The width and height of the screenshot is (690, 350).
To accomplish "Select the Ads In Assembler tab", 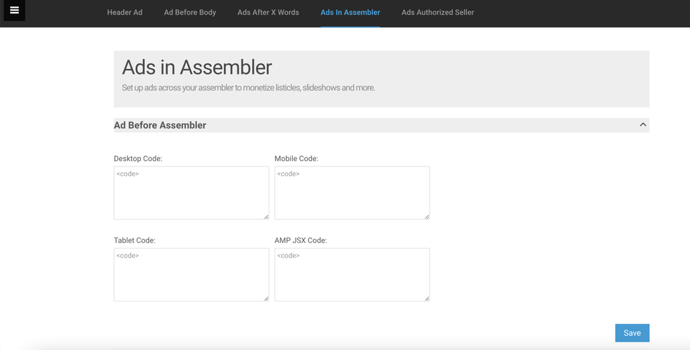I will click(350, 13).
